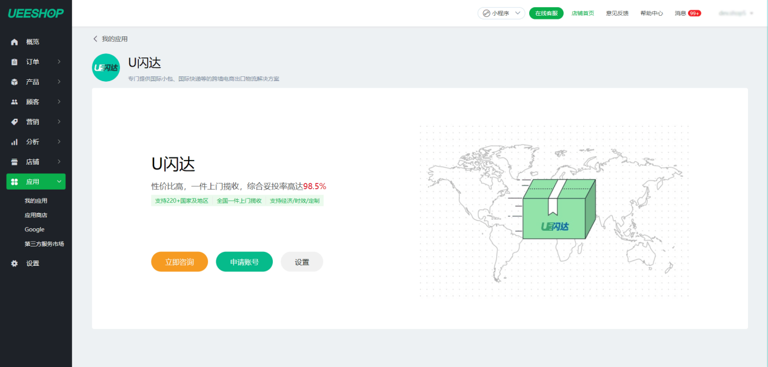Open the 消息 notifications link
Image resolution: width=768 pixels, height=367 pixels.
(x=680, y=13)
